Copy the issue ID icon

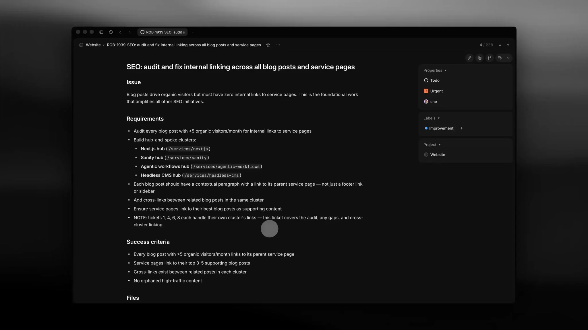pyautogui.click(x=479, y=58)
